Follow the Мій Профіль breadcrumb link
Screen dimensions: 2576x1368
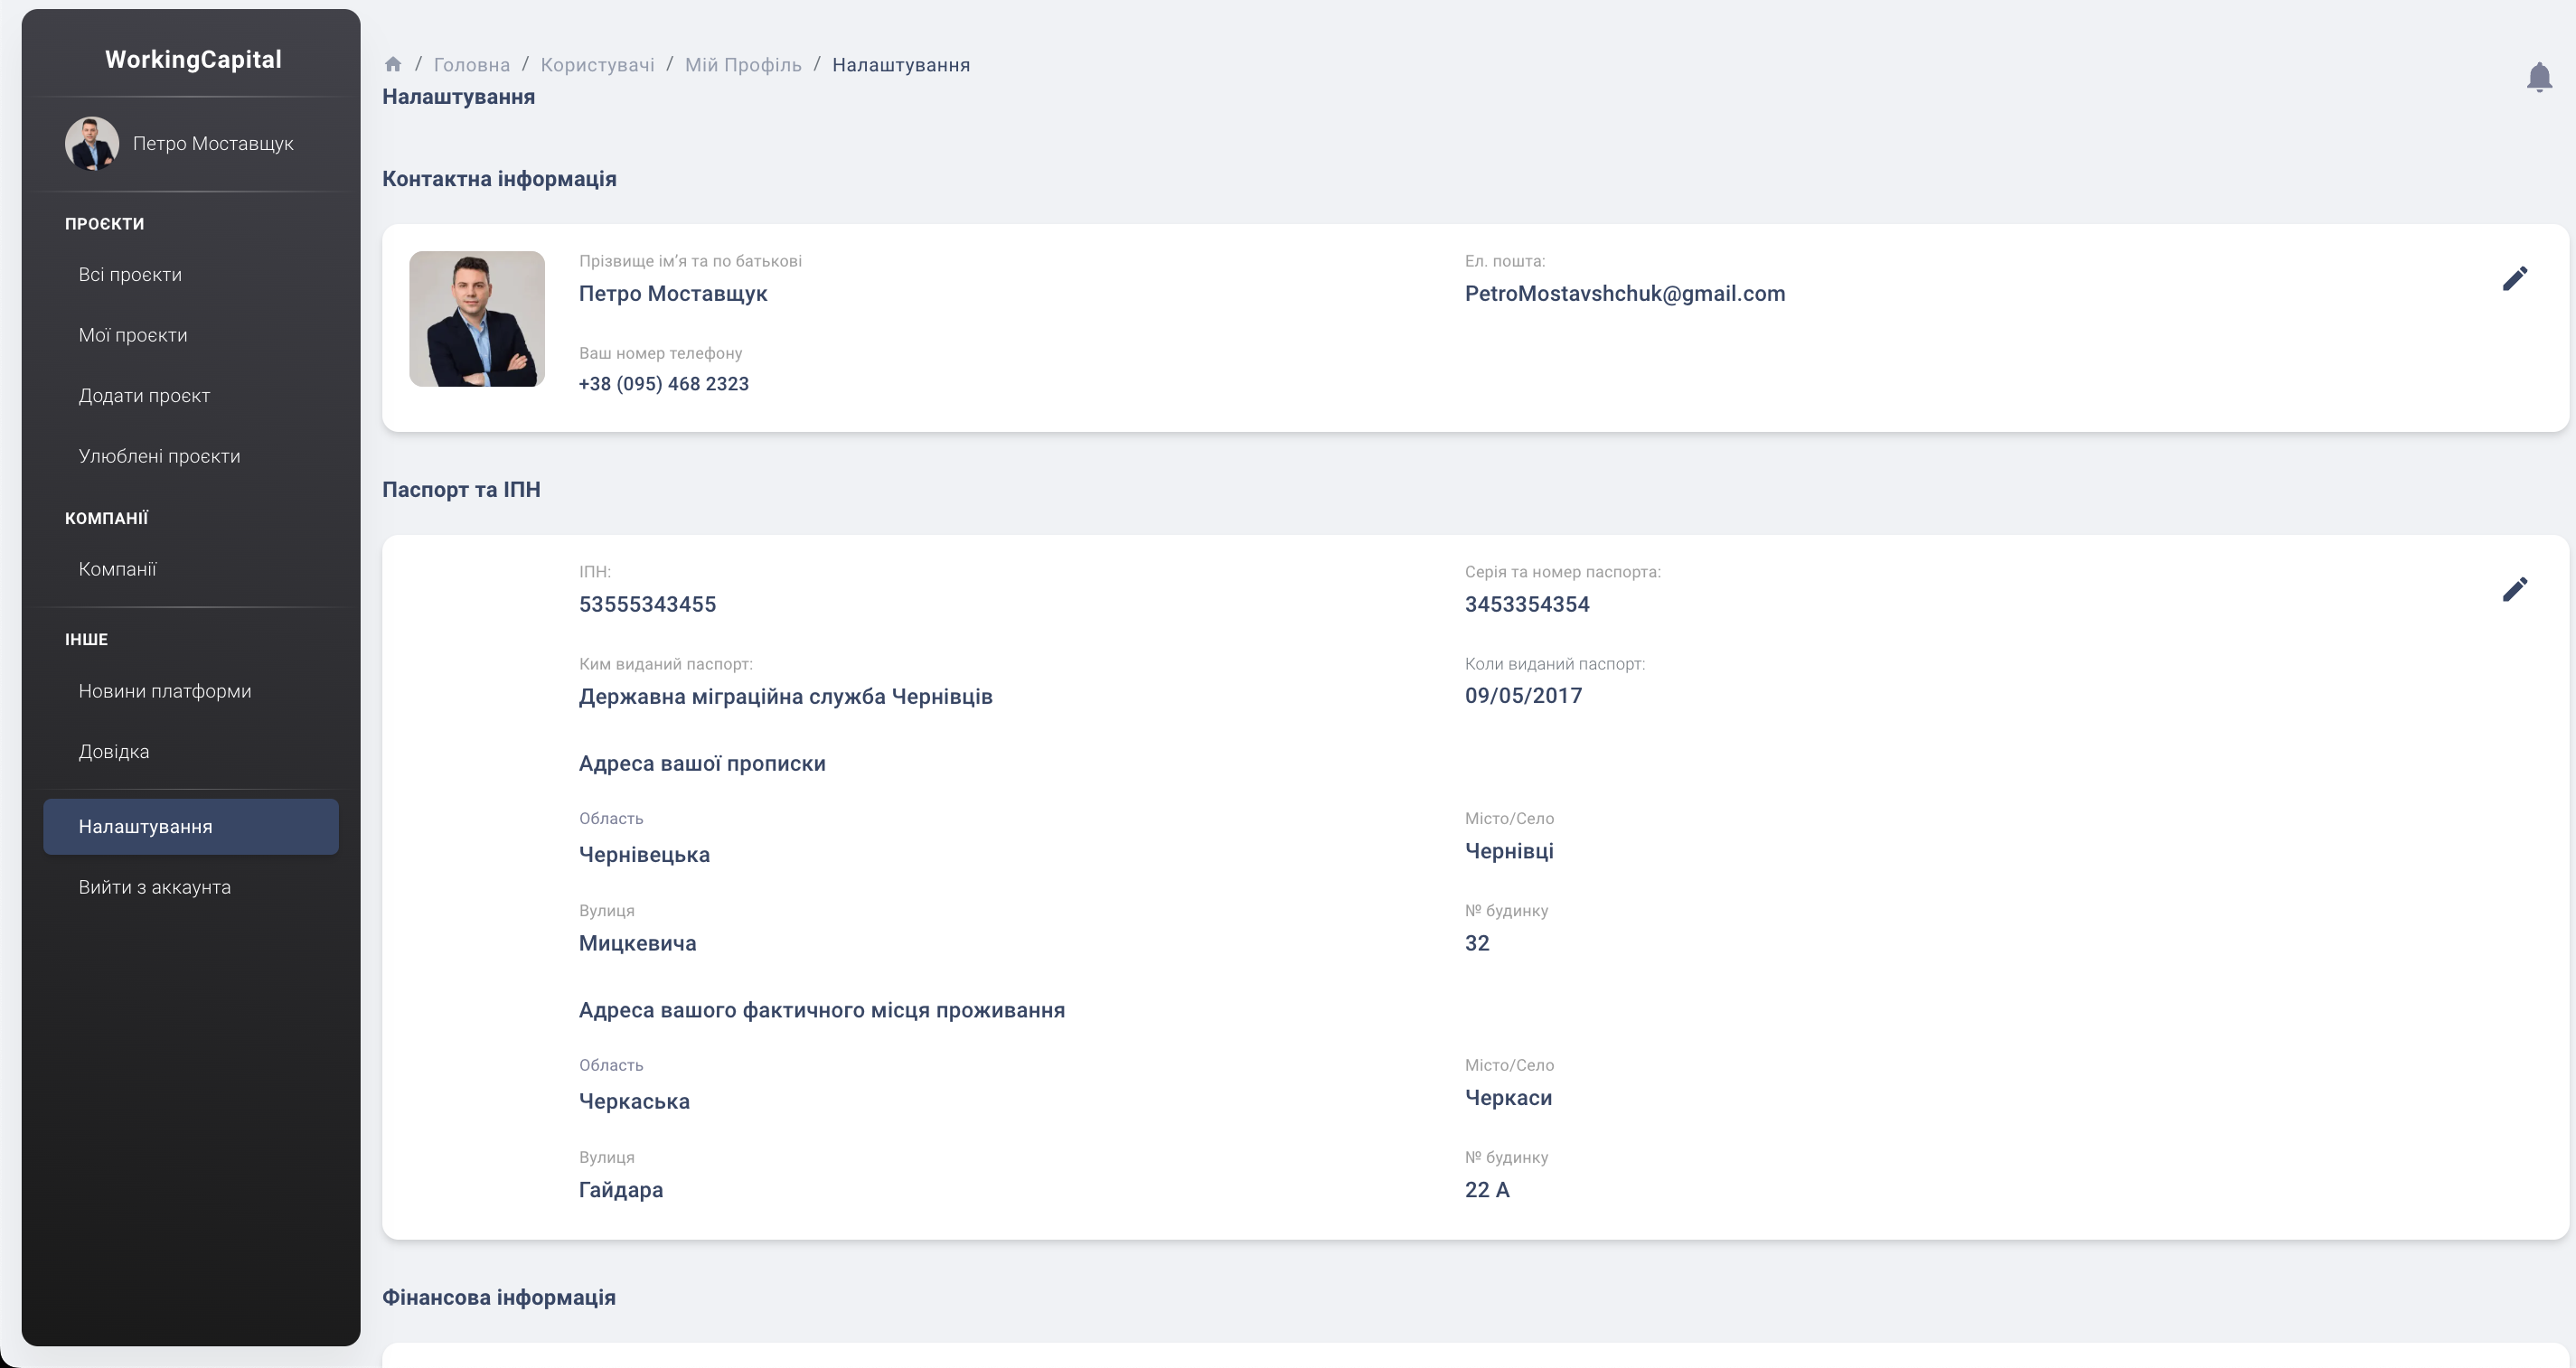tap(743, 65)
